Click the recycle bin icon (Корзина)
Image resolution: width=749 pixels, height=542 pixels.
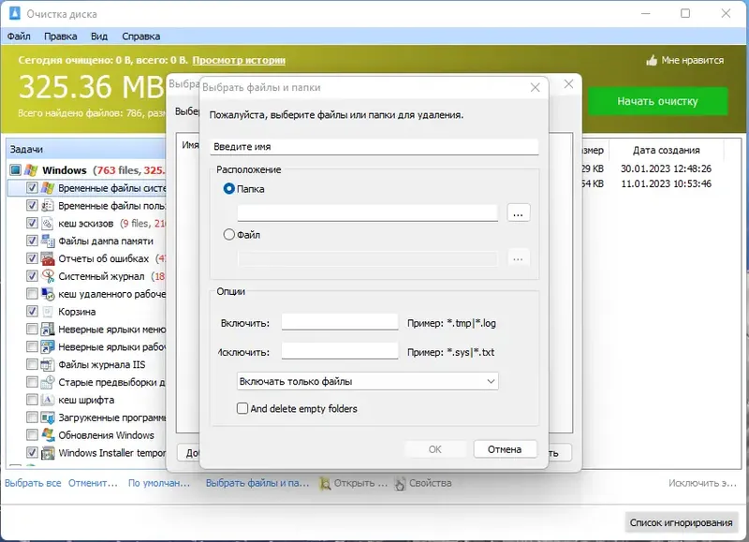coord(48,312)
